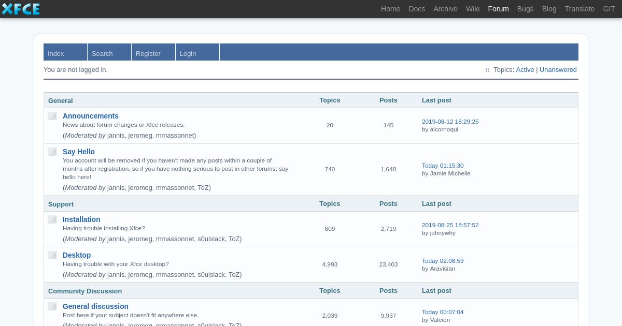This screenshot has width=622, height=326.
Task: Click General discussion post count 9,937
Action: 388,316
